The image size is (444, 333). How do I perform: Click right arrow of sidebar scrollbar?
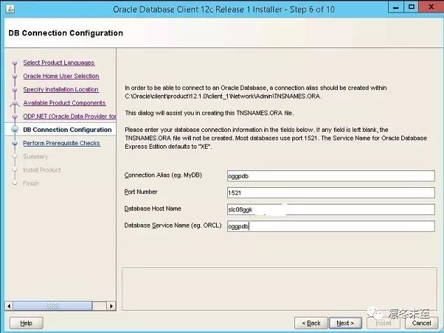pos(111,306)
